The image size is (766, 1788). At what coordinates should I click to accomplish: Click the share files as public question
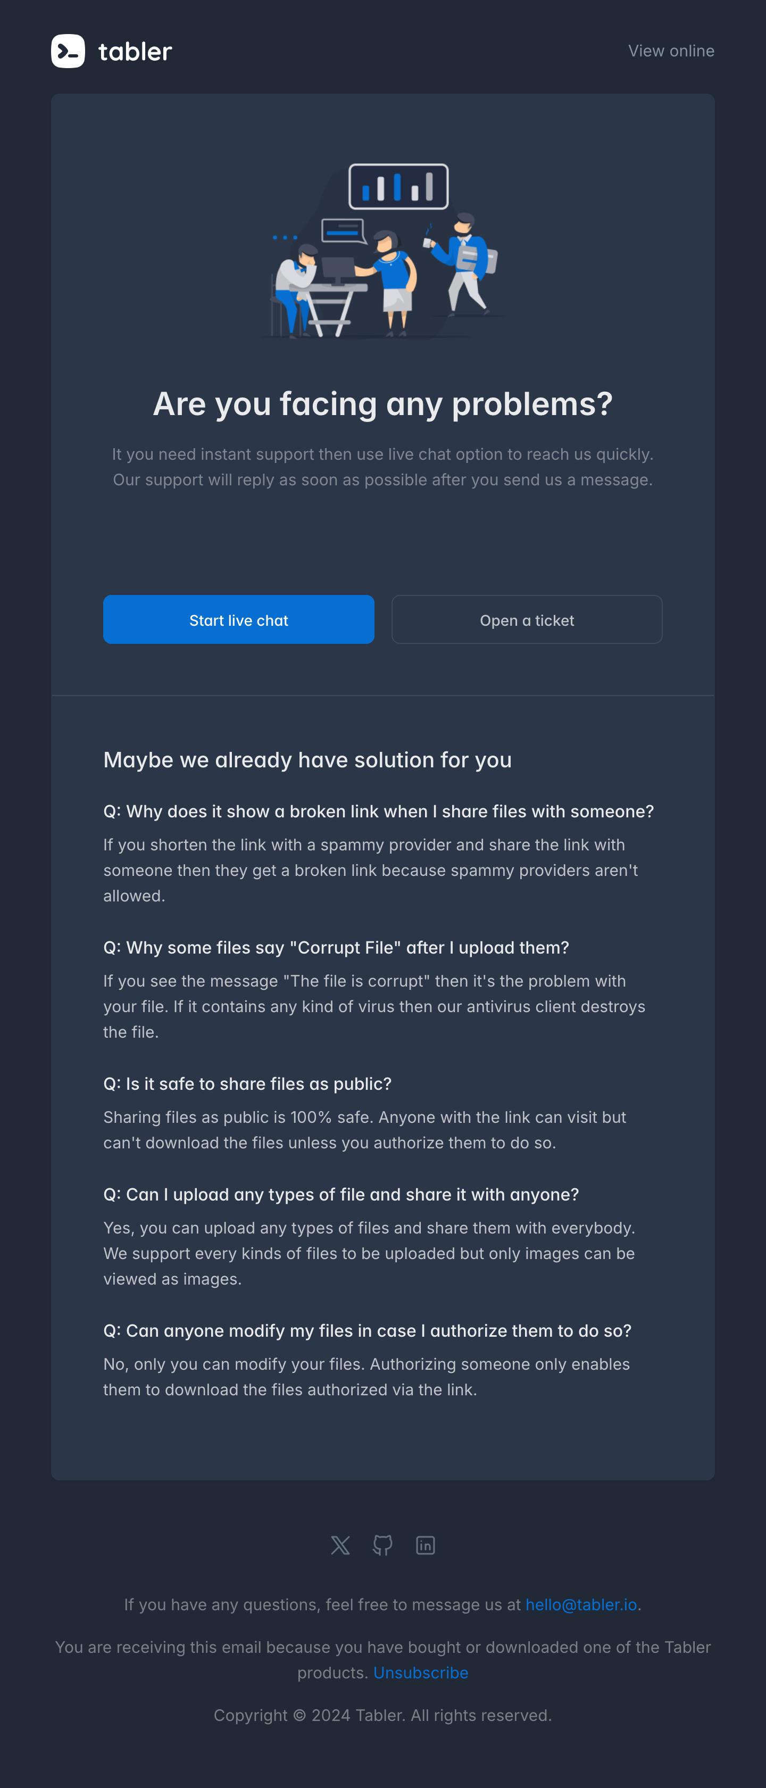(x=247, y=1083)
